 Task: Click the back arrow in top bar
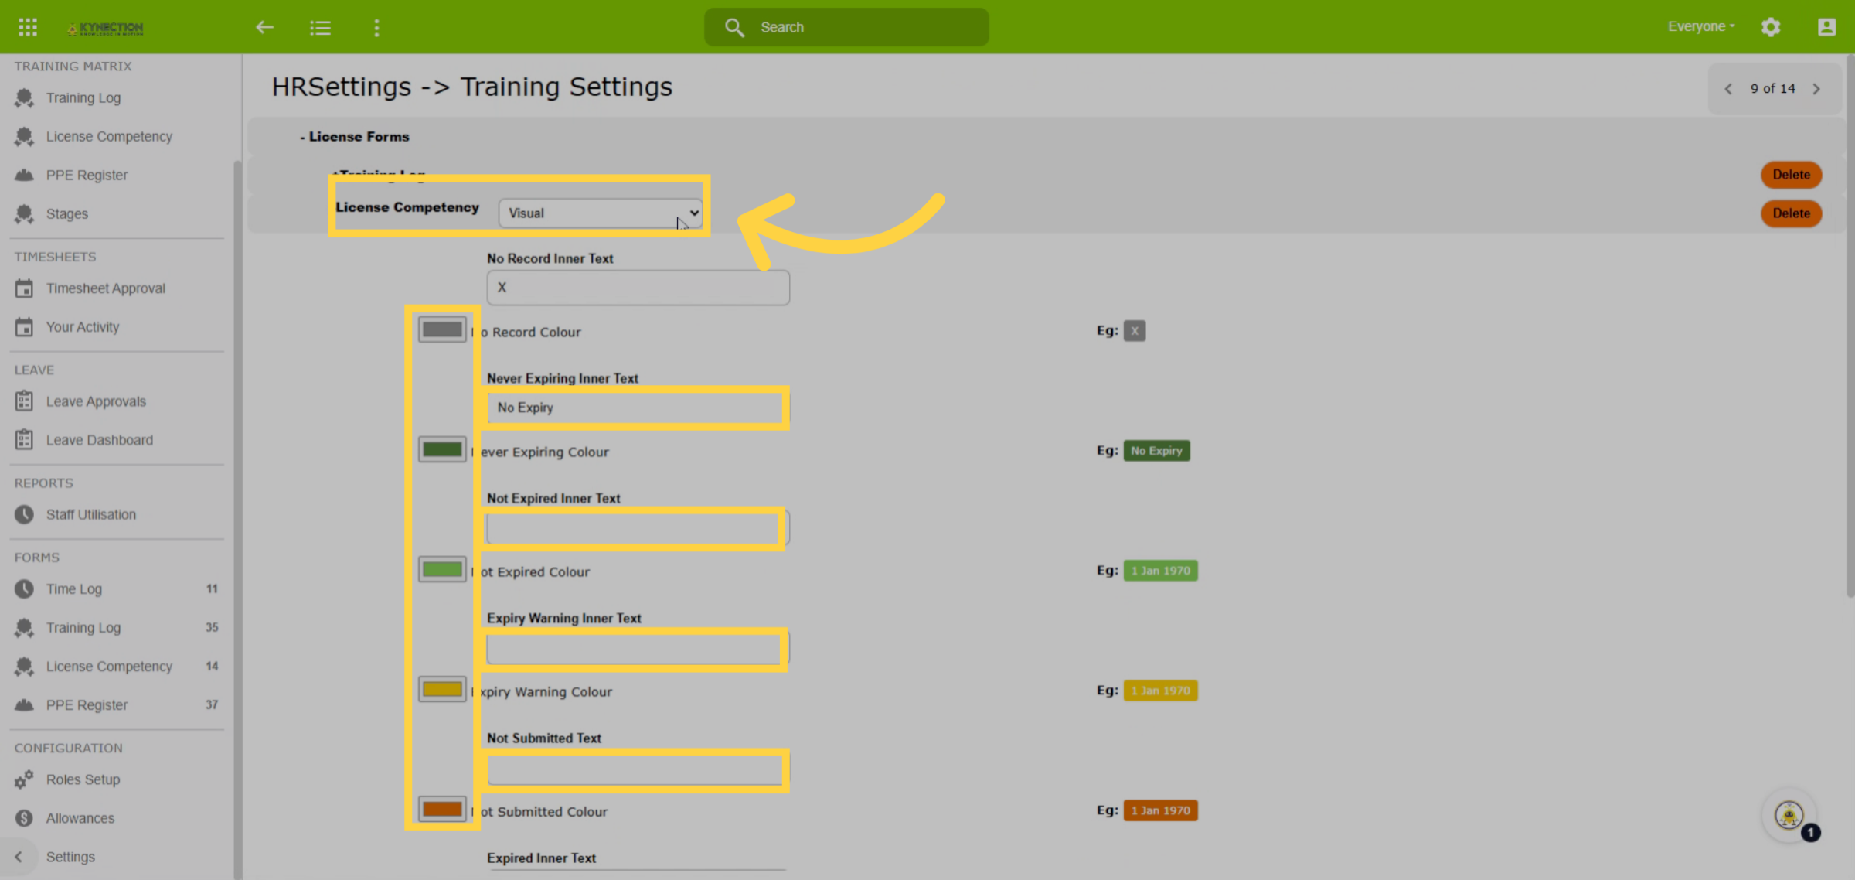click(x=264, y=27)
